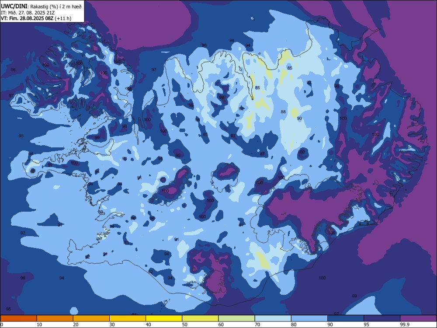Select the "VT: Fim. 28.08.2025 08Z" valid time

(x=27, y=18)
